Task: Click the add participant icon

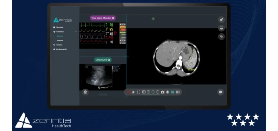Action: pos(134,92)
